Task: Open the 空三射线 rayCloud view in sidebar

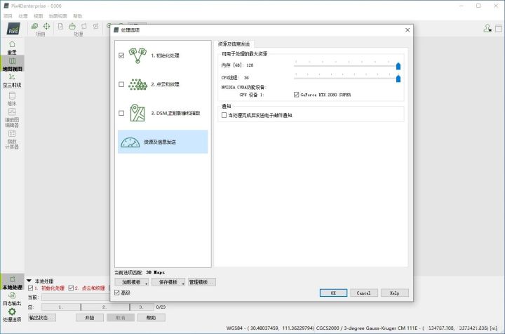Action: click(12, 81)
